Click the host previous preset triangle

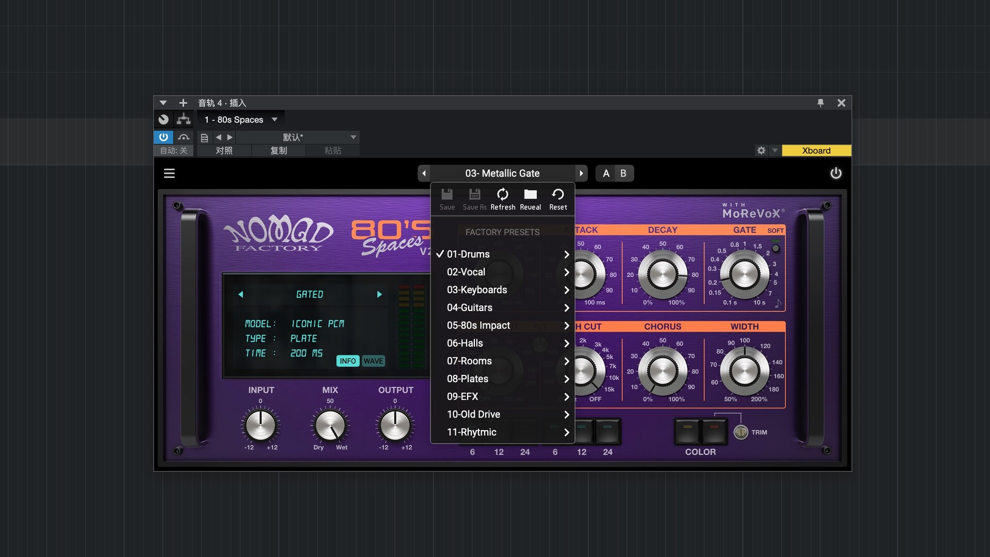point(219,137)
